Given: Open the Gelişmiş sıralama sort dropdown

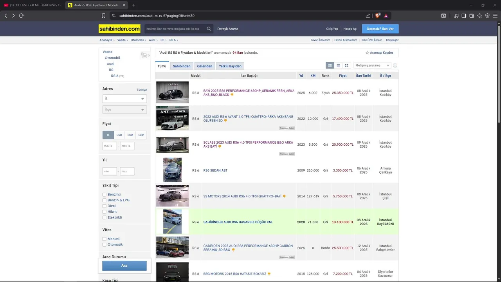Looking at the screenshot, I should point(372,65).
